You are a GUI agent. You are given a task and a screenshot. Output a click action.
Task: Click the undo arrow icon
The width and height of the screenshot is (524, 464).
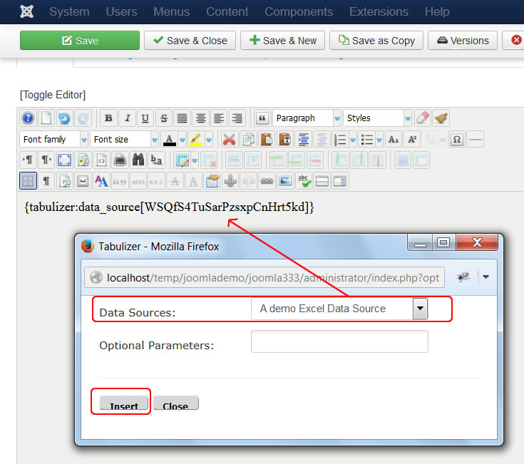click(65, 118)
